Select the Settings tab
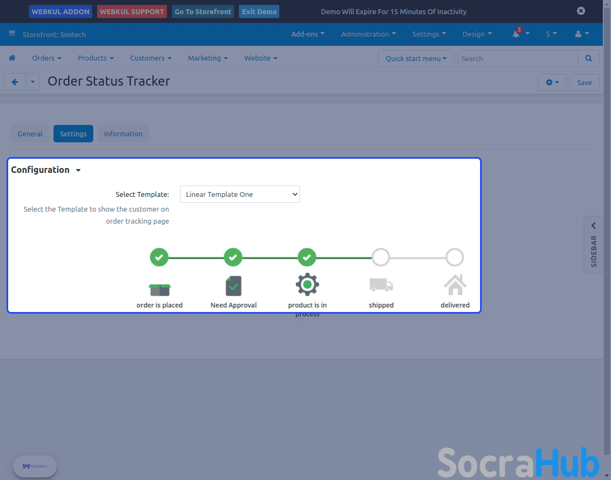Viewport: 611px width, 480px height. tap(73, 134)
